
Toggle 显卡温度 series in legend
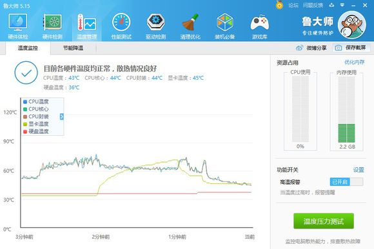[35, 124]
